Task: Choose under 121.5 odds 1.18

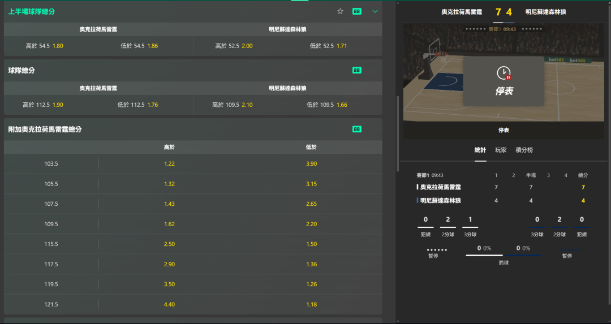Action: click(311, 304)
